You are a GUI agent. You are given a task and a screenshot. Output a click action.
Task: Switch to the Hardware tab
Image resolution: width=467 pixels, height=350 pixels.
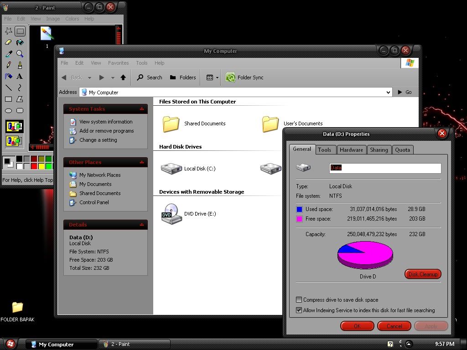352,149
